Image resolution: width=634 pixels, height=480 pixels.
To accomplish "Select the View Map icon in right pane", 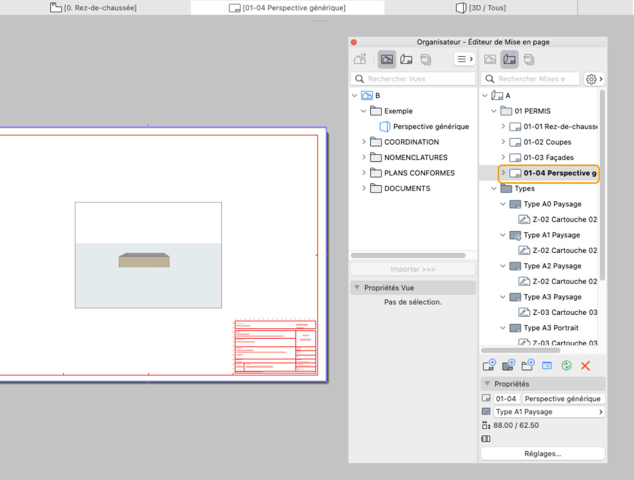I will click(x=490, y=59).
